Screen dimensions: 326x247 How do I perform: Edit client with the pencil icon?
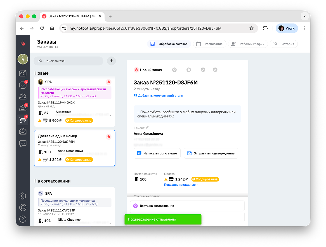147,127
